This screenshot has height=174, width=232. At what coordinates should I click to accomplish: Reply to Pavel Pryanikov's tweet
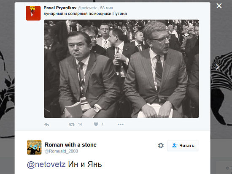pos(47,125)
